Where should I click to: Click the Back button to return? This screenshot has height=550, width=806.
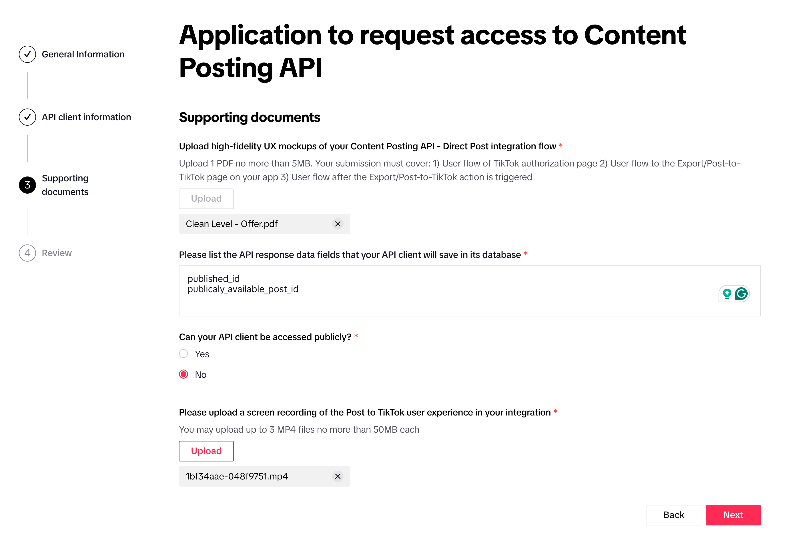[674, 514]
